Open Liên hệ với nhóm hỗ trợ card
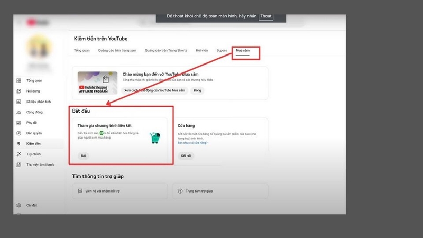The width and height of the screenshot is (423, 238). tap(120, 191)
